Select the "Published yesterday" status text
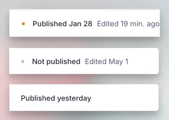Viewport: 169px width, 120px height. point(56,98)
